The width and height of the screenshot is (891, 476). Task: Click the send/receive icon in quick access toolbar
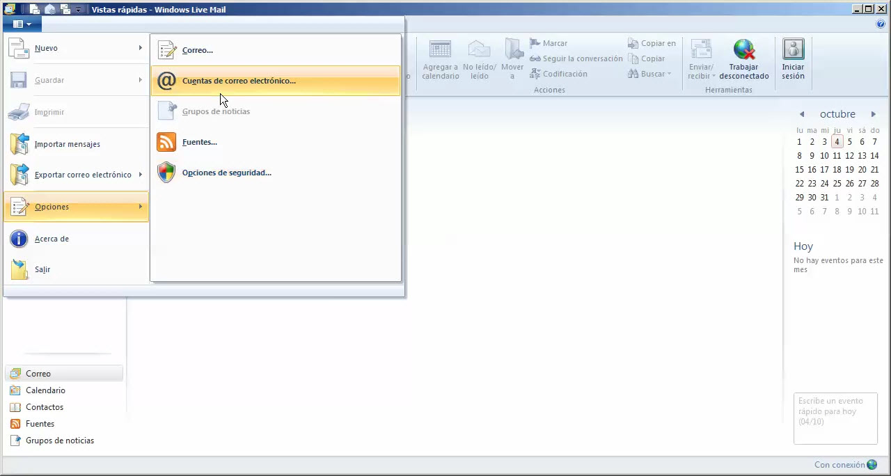coord(65,9)
